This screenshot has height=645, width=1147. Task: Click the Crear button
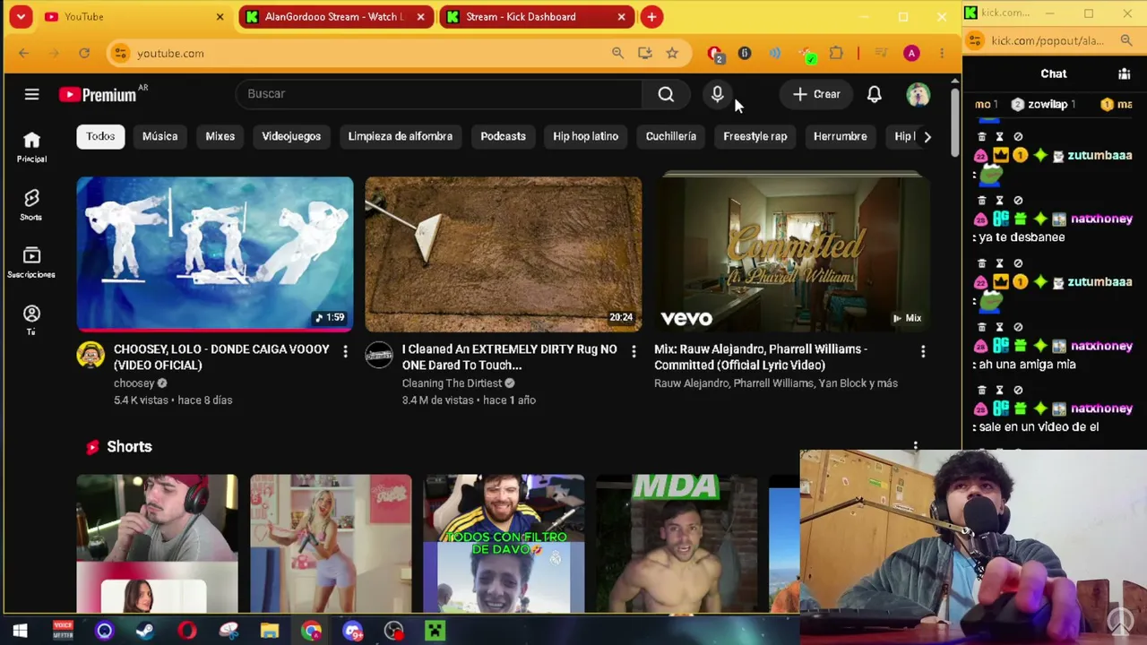(x=816, y=94)
